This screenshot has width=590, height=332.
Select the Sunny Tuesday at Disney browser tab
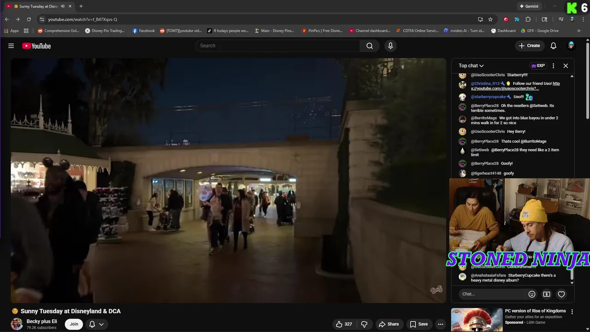38,6
